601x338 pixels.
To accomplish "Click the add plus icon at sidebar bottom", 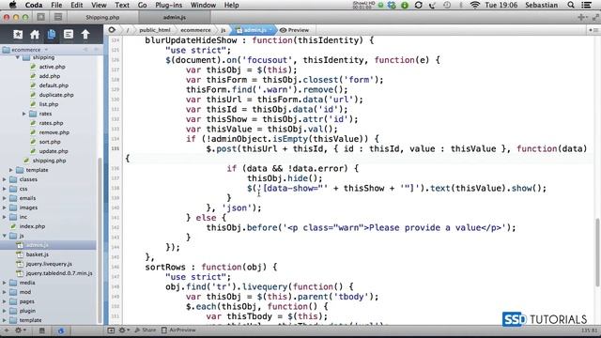I will [7, 330].
